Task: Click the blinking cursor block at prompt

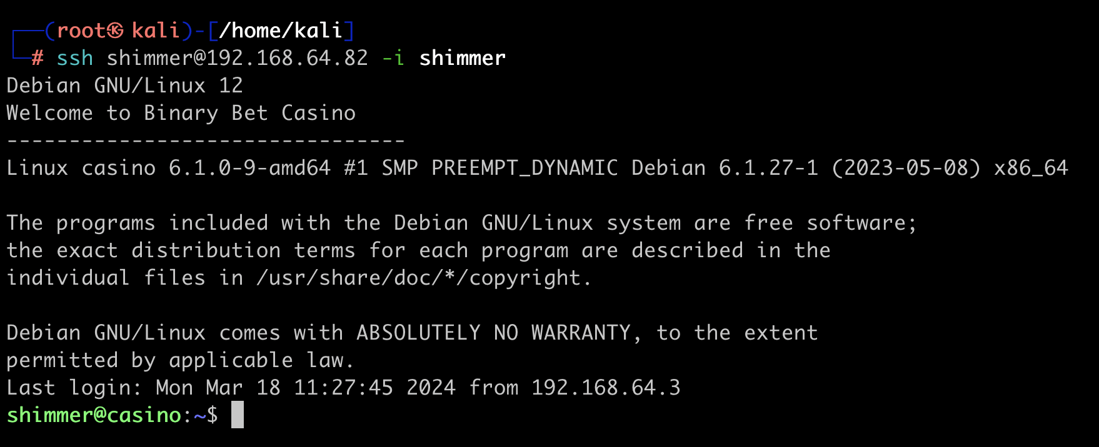Action: pos(238,415)
